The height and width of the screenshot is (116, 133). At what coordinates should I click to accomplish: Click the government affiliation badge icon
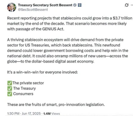point(80,5)
